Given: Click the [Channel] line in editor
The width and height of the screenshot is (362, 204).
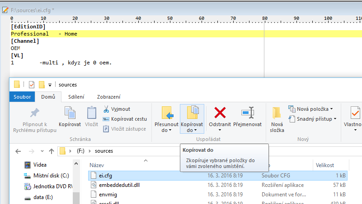Looking at the screenshot, I should [25, 41].
